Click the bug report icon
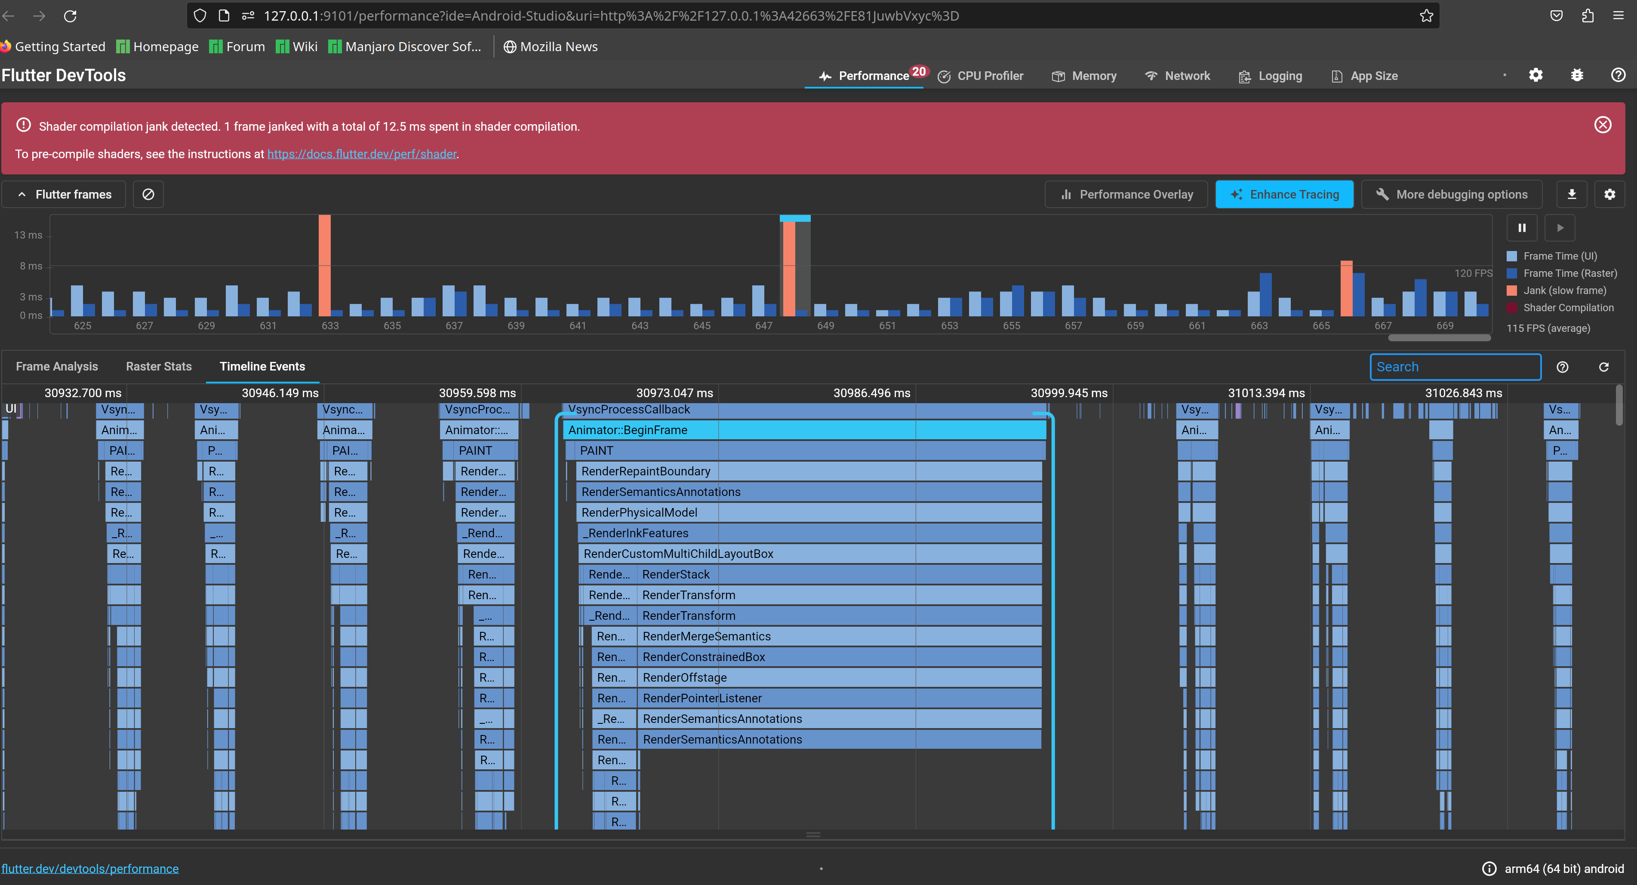This screenshot has height=885, width=1637. (1577, 76)
